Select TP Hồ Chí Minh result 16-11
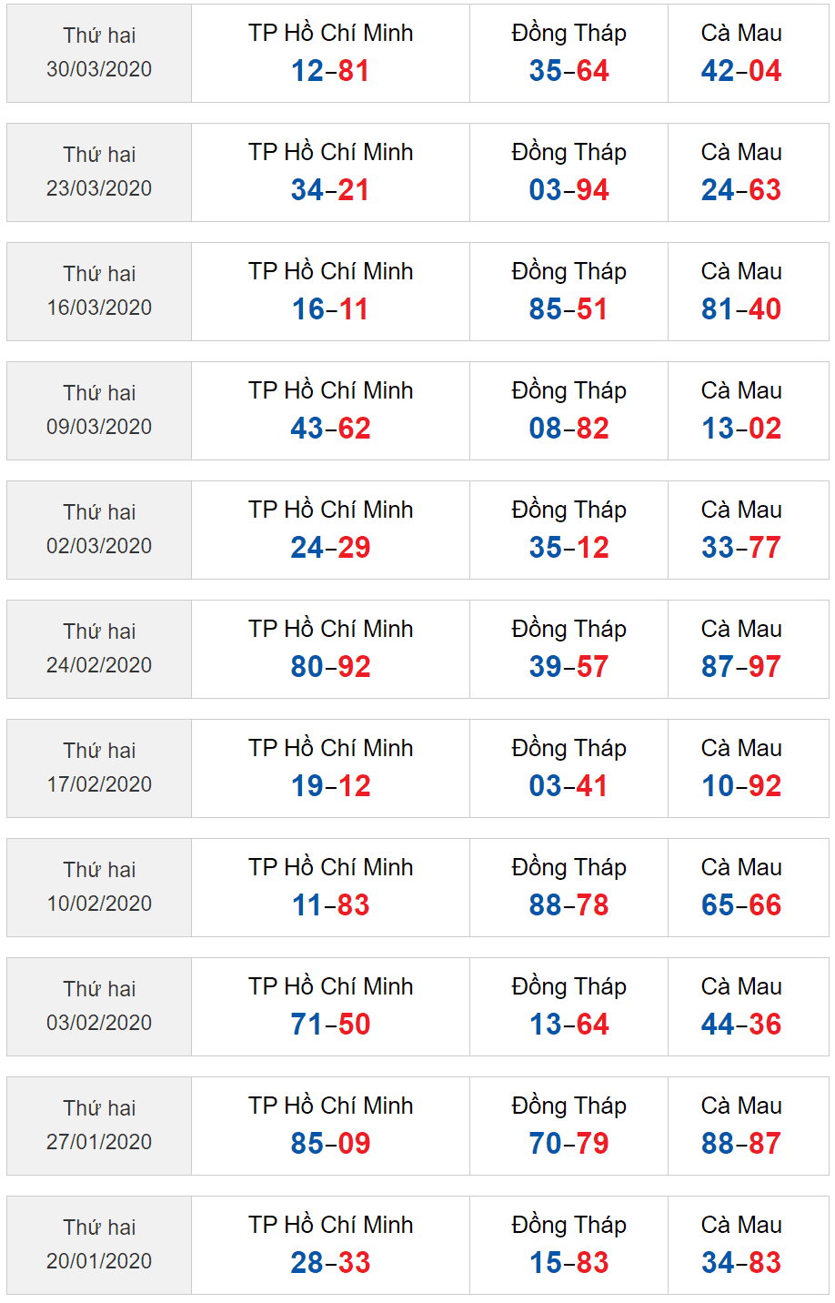The height and width of the screenshot is (1303, 835). (330, 309)
